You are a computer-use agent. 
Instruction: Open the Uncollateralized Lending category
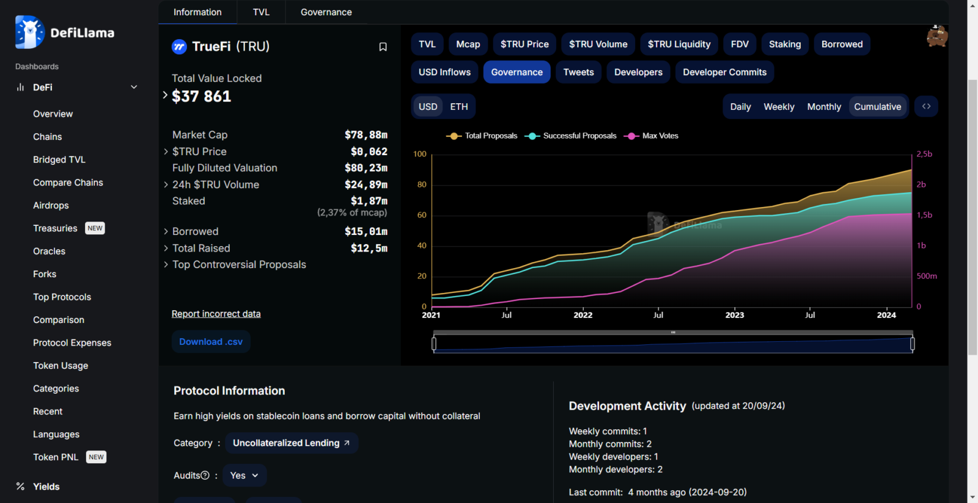pos(292,443)
